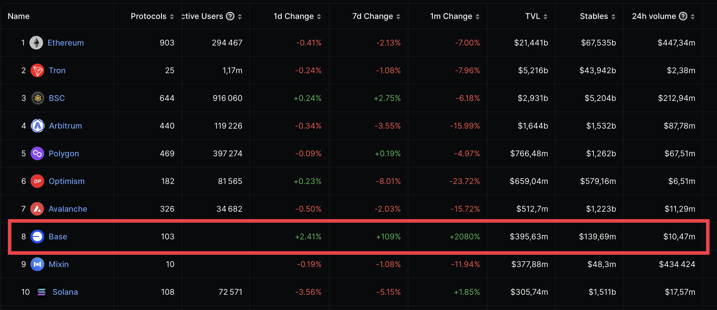Open the Arbitrum chain link

click(65, 126)
